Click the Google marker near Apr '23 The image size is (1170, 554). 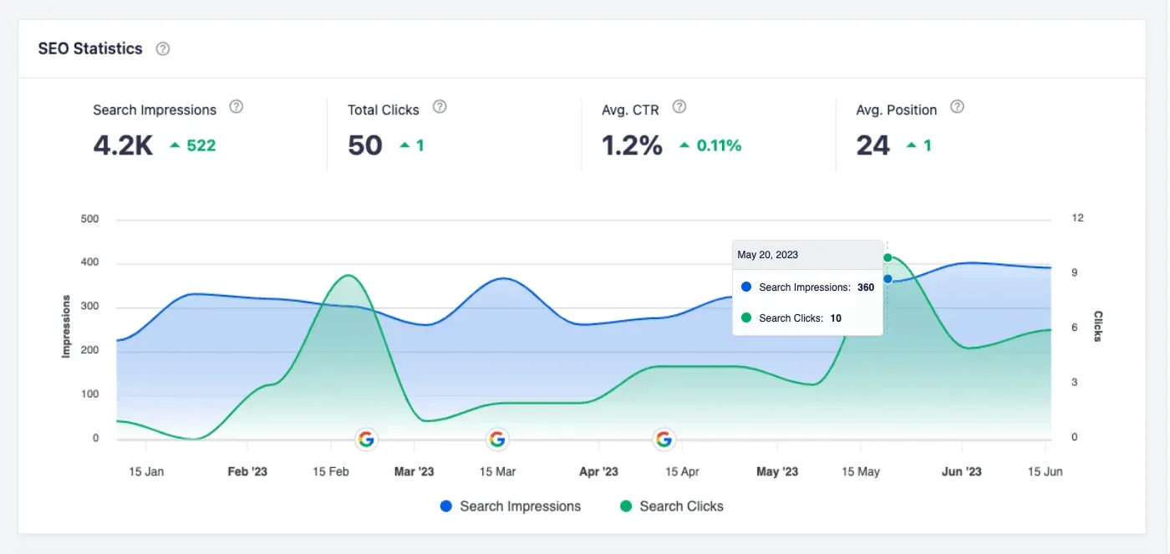coord(663,439)
